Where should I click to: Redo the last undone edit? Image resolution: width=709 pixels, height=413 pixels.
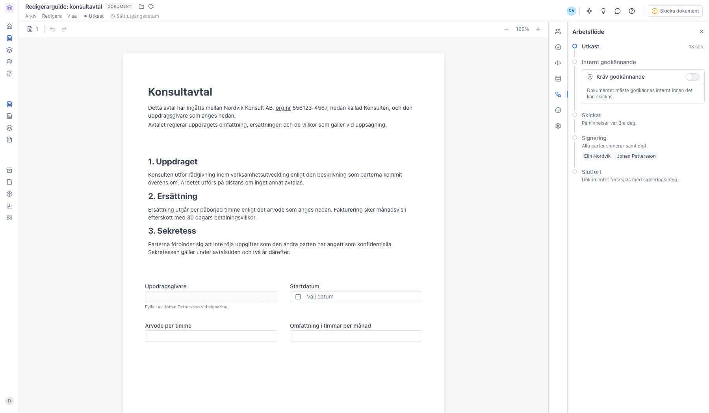pos(64,29)
